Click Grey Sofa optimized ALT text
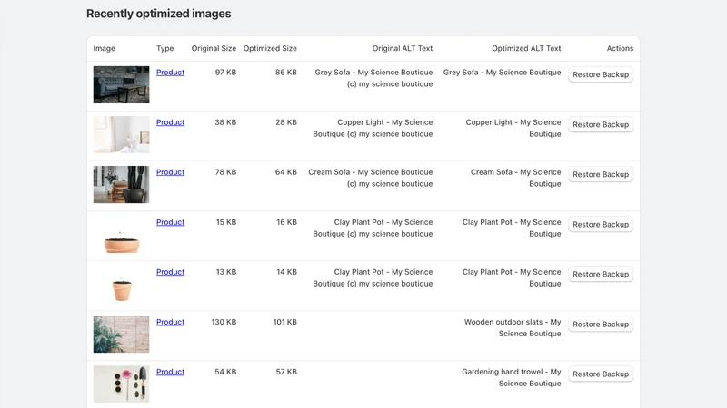Viewport: 727px width, 408px height. (503, 73)
